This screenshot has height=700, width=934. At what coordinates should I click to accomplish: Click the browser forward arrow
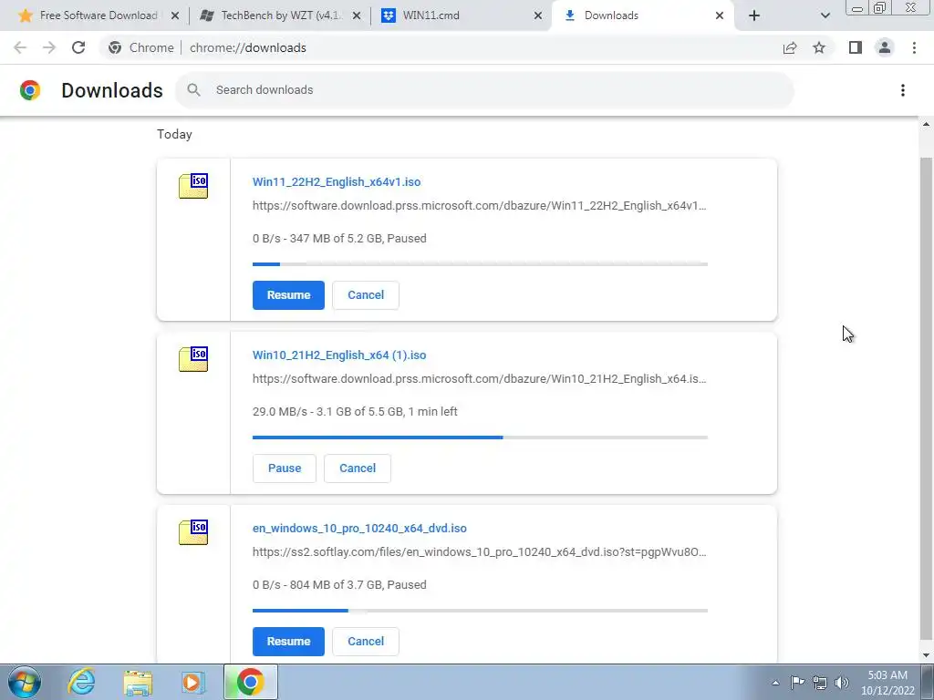coord(49,47)
